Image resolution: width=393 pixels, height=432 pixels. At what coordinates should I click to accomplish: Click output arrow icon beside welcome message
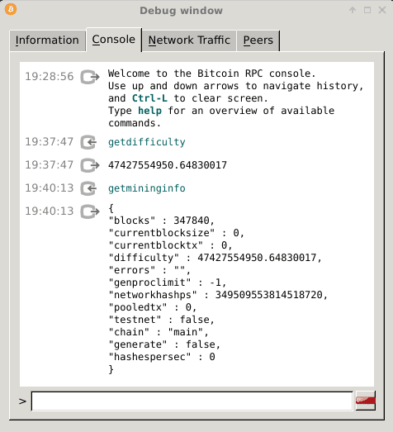90,77
